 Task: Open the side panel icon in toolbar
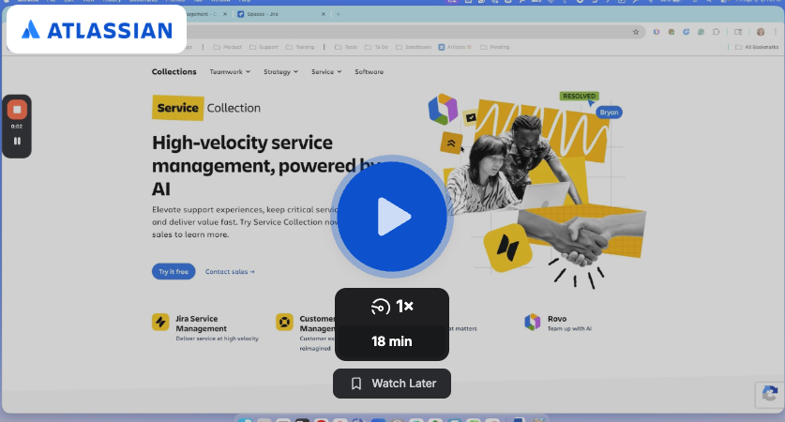tap(738, 32)
